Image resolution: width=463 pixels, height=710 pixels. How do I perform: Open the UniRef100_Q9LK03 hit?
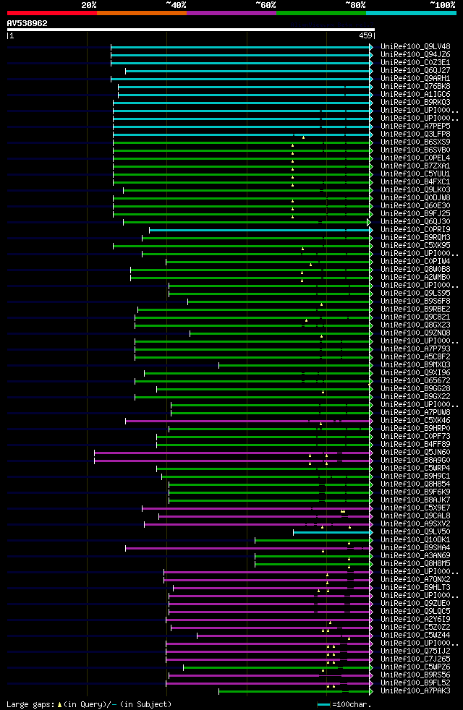[x=415, y=189]
